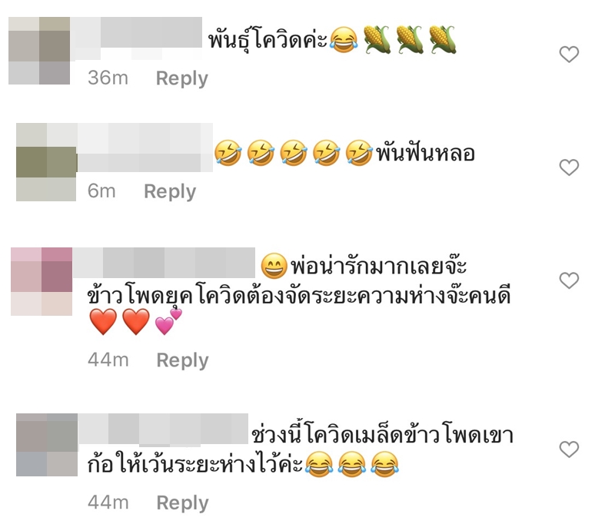Image resolution: width=615 pixels, height=524 pixels.
Task: Select the 36m timestamp
Action: [108, 78]
